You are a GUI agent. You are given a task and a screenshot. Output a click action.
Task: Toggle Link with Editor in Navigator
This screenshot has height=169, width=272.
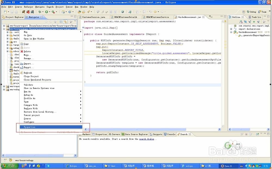point(65,22)
